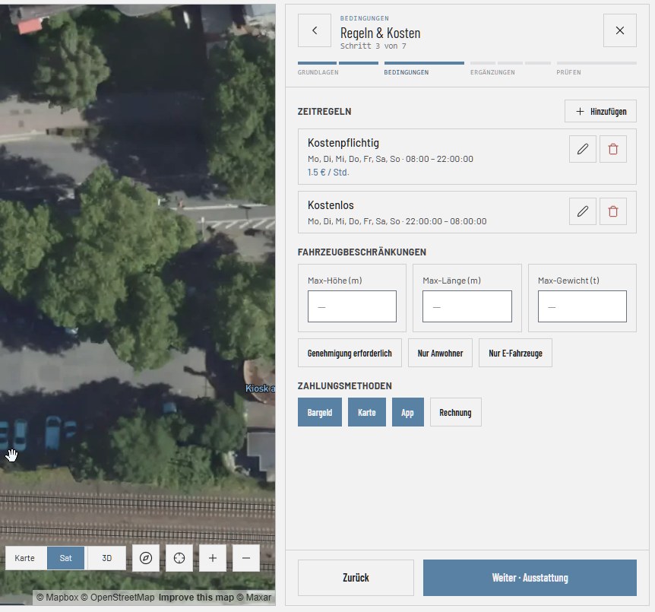Add a new time rule via Hinzufügen
Image resolution: width=655 pixels, height=612 pixels.
coord(600,111)
